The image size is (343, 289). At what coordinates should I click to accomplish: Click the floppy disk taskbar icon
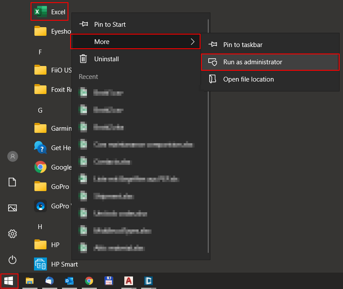pyautogui.click(x=109, y=281)
